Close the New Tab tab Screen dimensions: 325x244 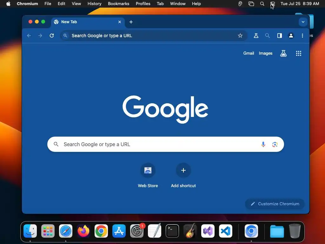tap(120, 22)
